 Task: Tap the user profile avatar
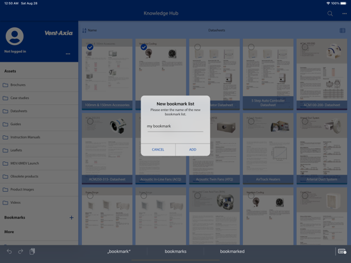click(x=15, y=36)
